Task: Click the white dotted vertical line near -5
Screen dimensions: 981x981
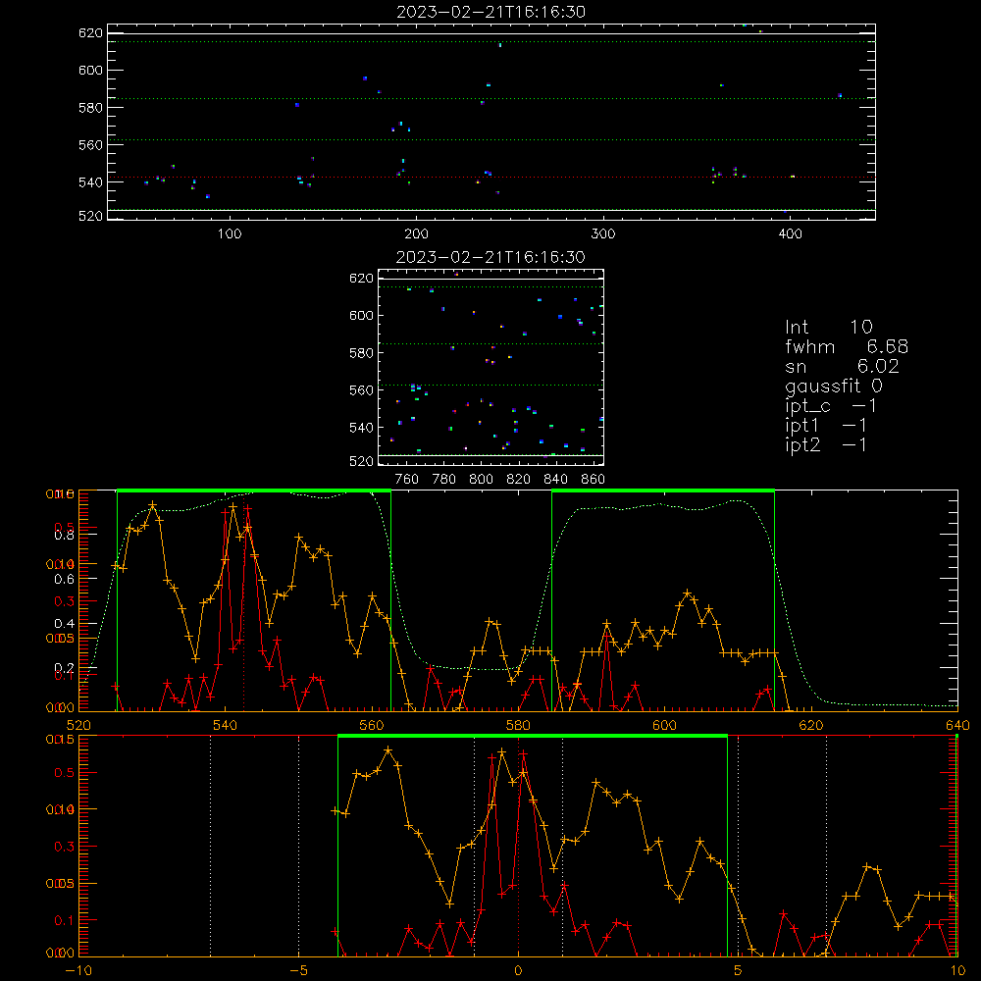Action: (x=298, y=846)
